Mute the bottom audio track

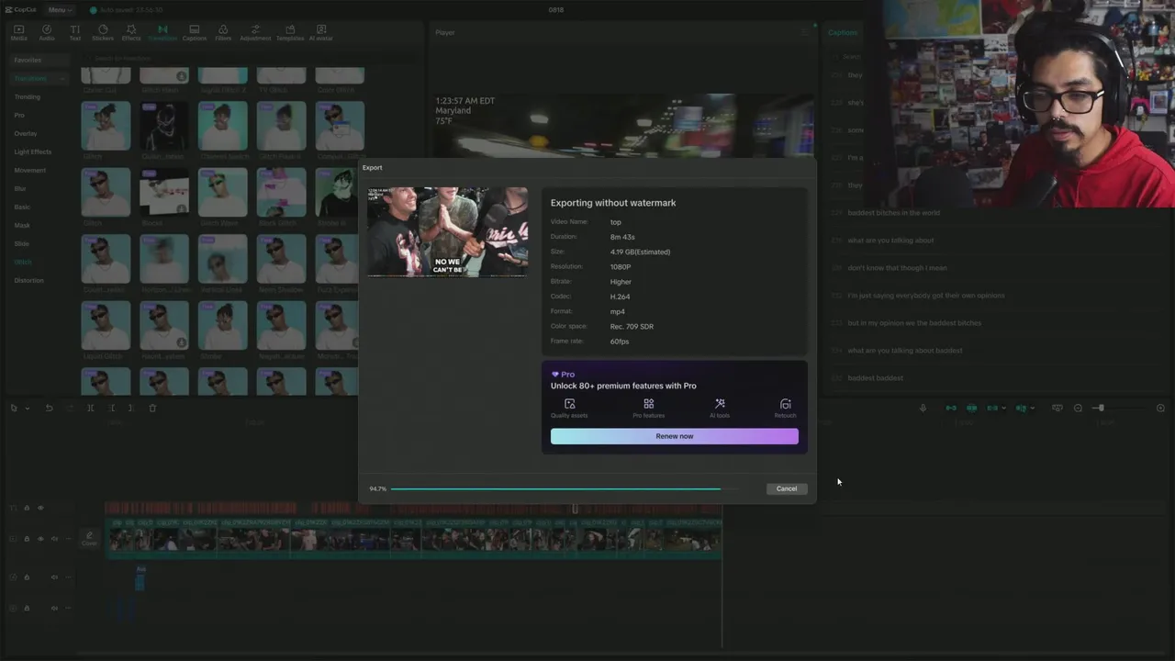point(54,608)
